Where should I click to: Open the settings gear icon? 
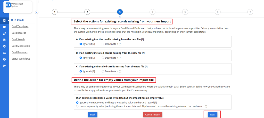[4, 46]
